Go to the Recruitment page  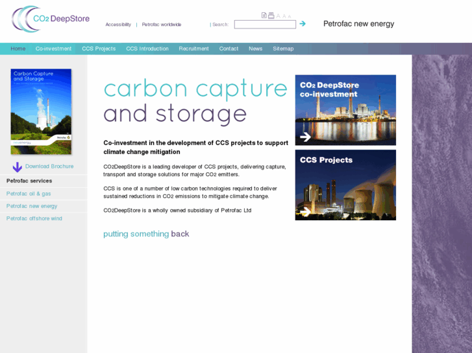193,49
